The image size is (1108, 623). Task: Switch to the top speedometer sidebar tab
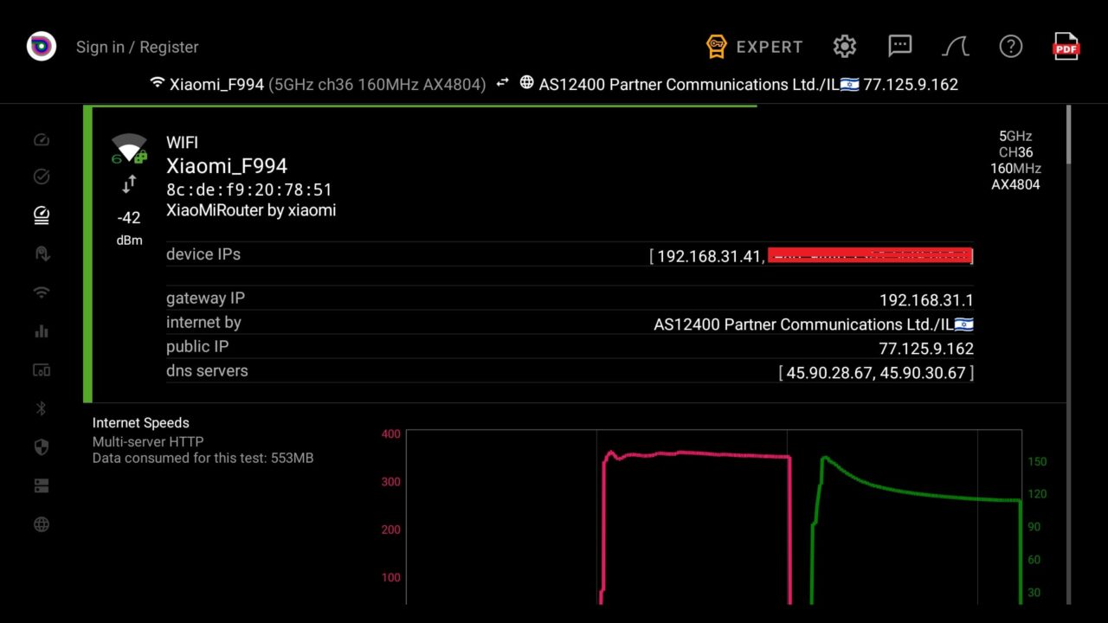[x=41, y=139]
